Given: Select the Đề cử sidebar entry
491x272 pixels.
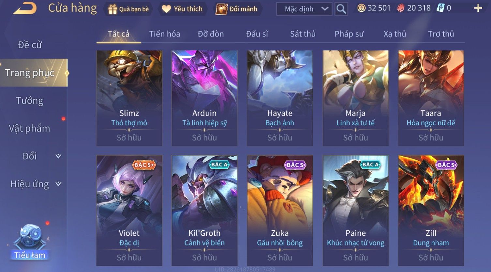Looking at the screenshot, I should pos(30,45).
